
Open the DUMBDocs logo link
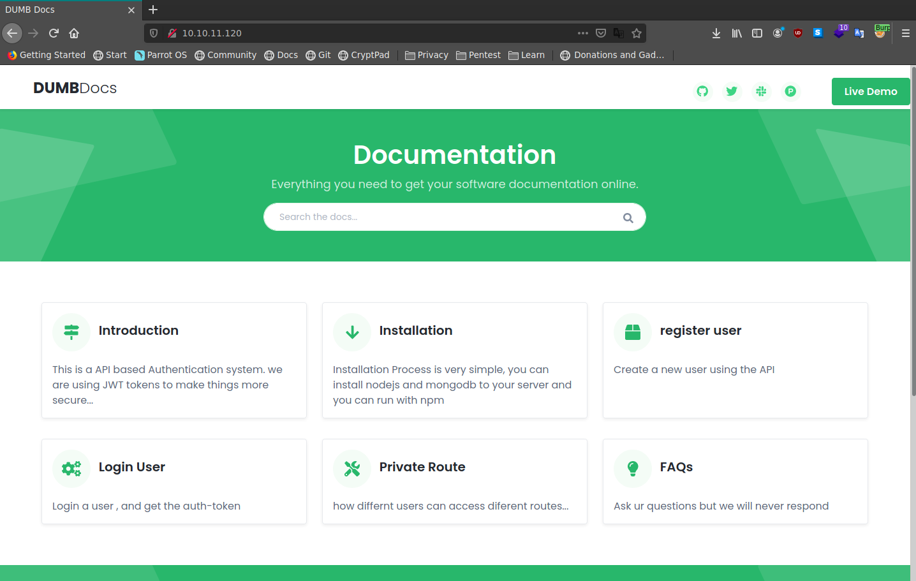click(75, 88)
